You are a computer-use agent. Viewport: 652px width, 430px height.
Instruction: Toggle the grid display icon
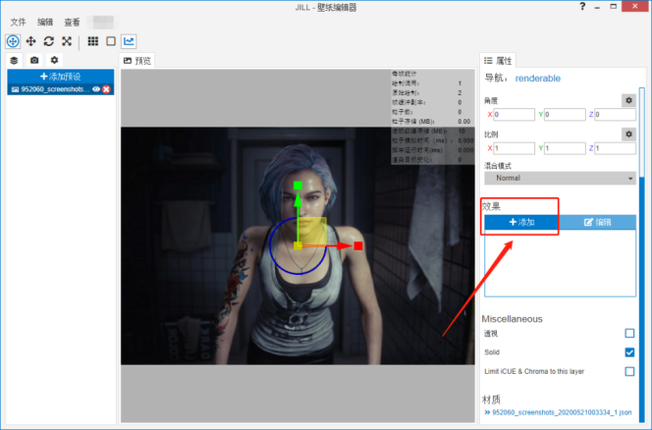tap(92, 41)
